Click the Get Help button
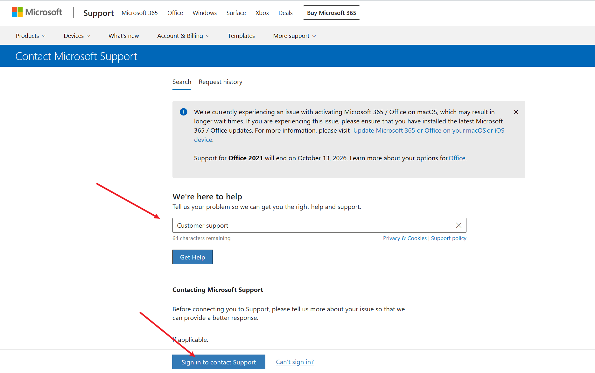The width and height of the screenshot is (595, 373). click(192, 257)
